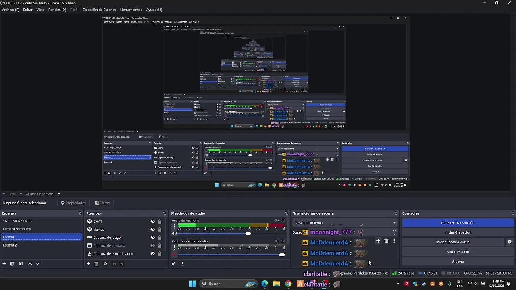Viewport: 516px width, 290px height.
Task: Open Windows Start menu
Action: (x=193, y=284)
